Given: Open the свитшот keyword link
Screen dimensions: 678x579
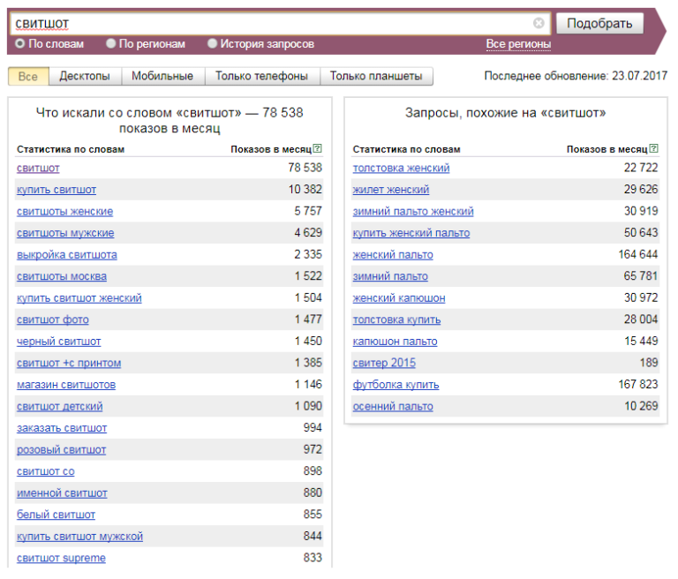Looking at the screenshot, I should 38,169.
